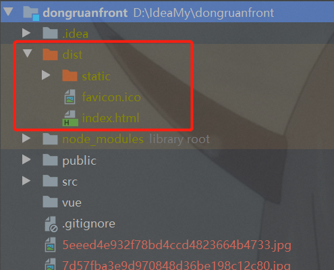Expand the static folder arrow
This screenshot has height=270, width=334.
(46, 76)
